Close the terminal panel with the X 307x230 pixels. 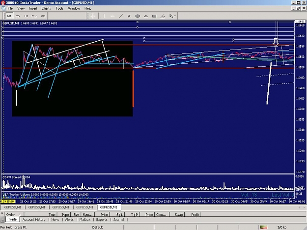coord(2,214)
